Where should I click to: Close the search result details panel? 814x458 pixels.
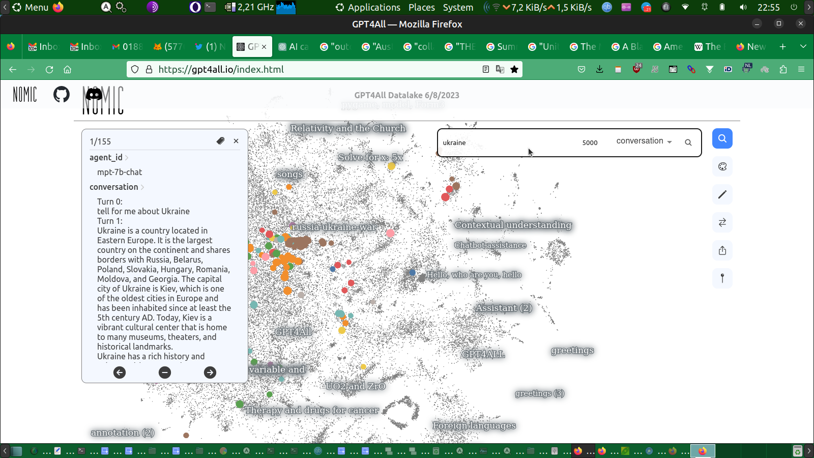[236, 141]
